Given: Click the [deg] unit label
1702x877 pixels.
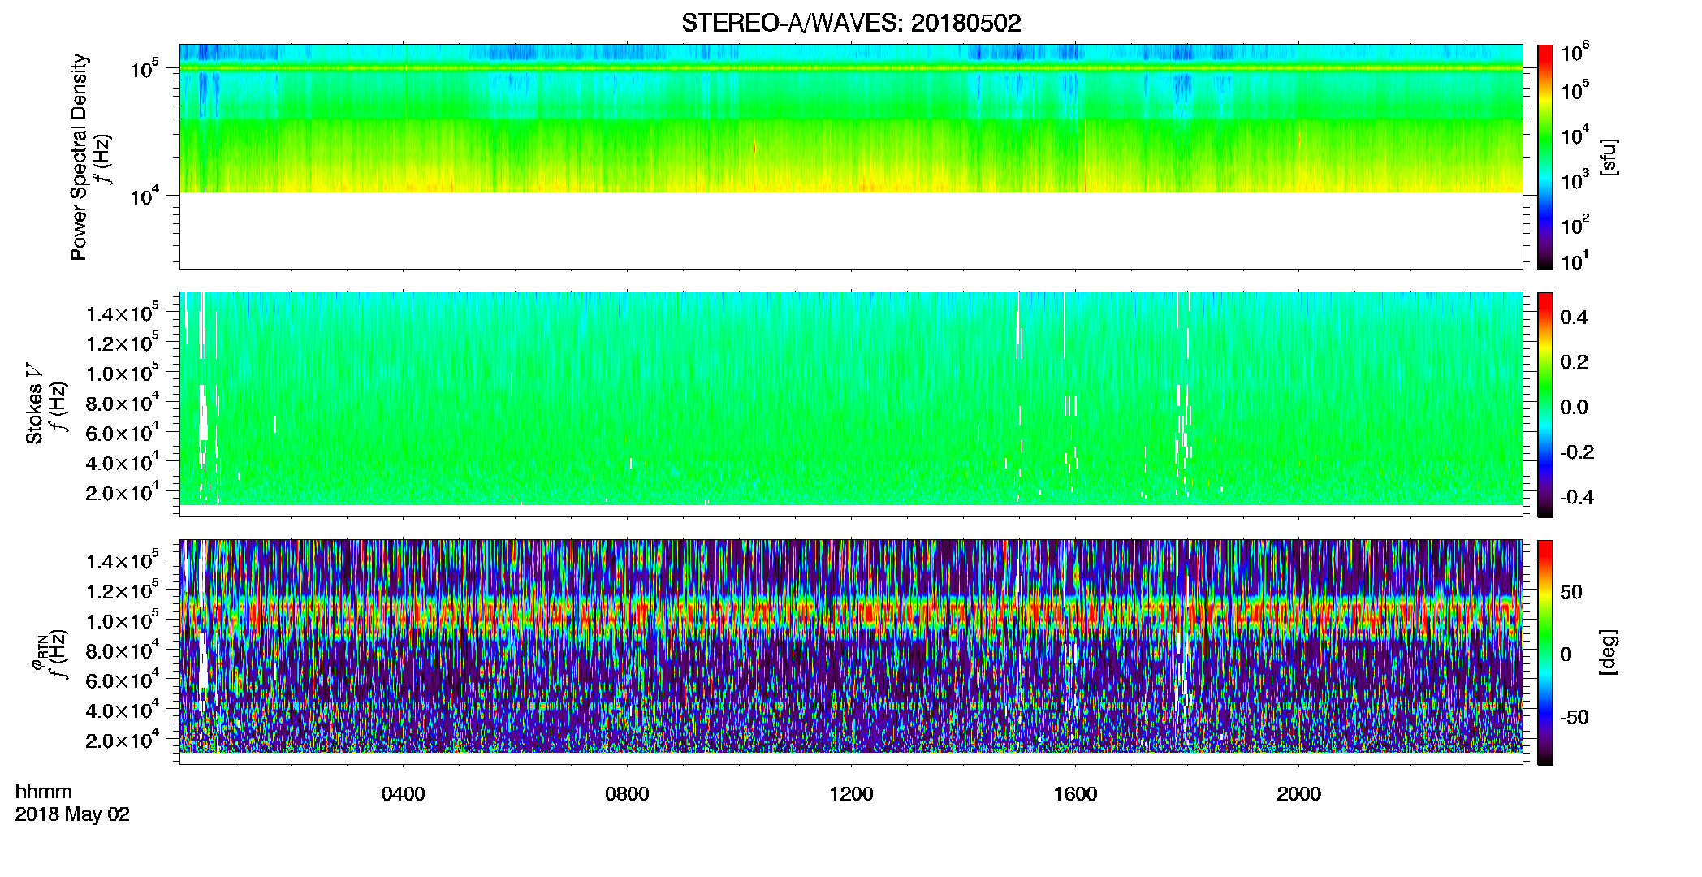Looking at the screenshot, I should click(1608, 652).
